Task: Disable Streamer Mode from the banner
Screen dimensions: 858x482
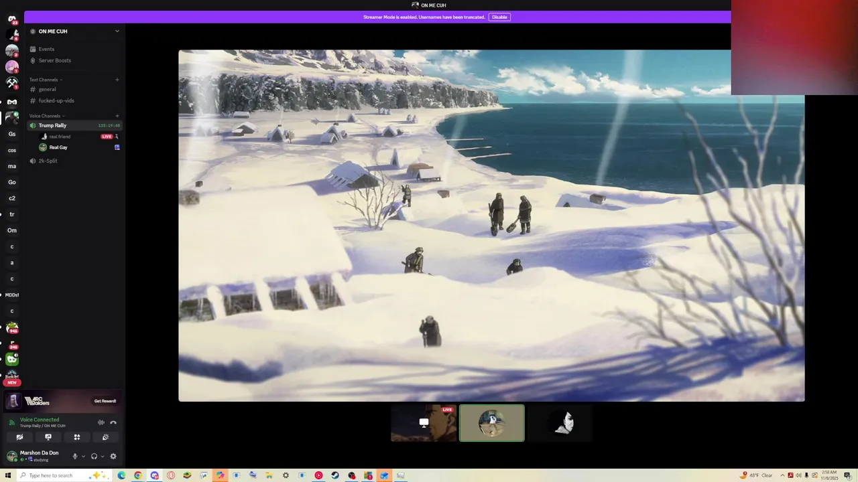Action: click(499, 17)
